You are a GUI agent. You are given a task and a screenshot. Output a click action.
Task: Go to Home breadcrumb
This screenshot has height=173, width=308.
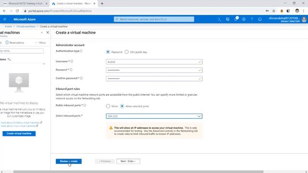pos(9,26)
